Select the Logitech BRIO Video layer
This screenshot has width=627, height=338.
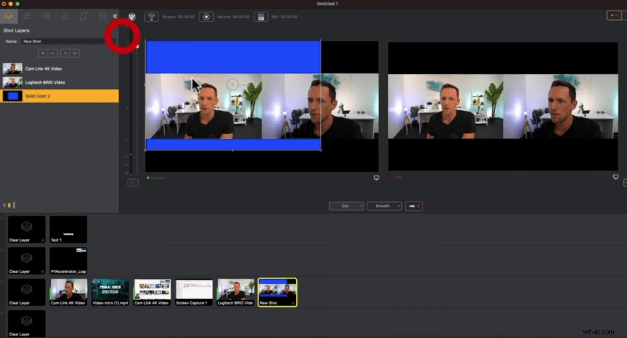60,82
